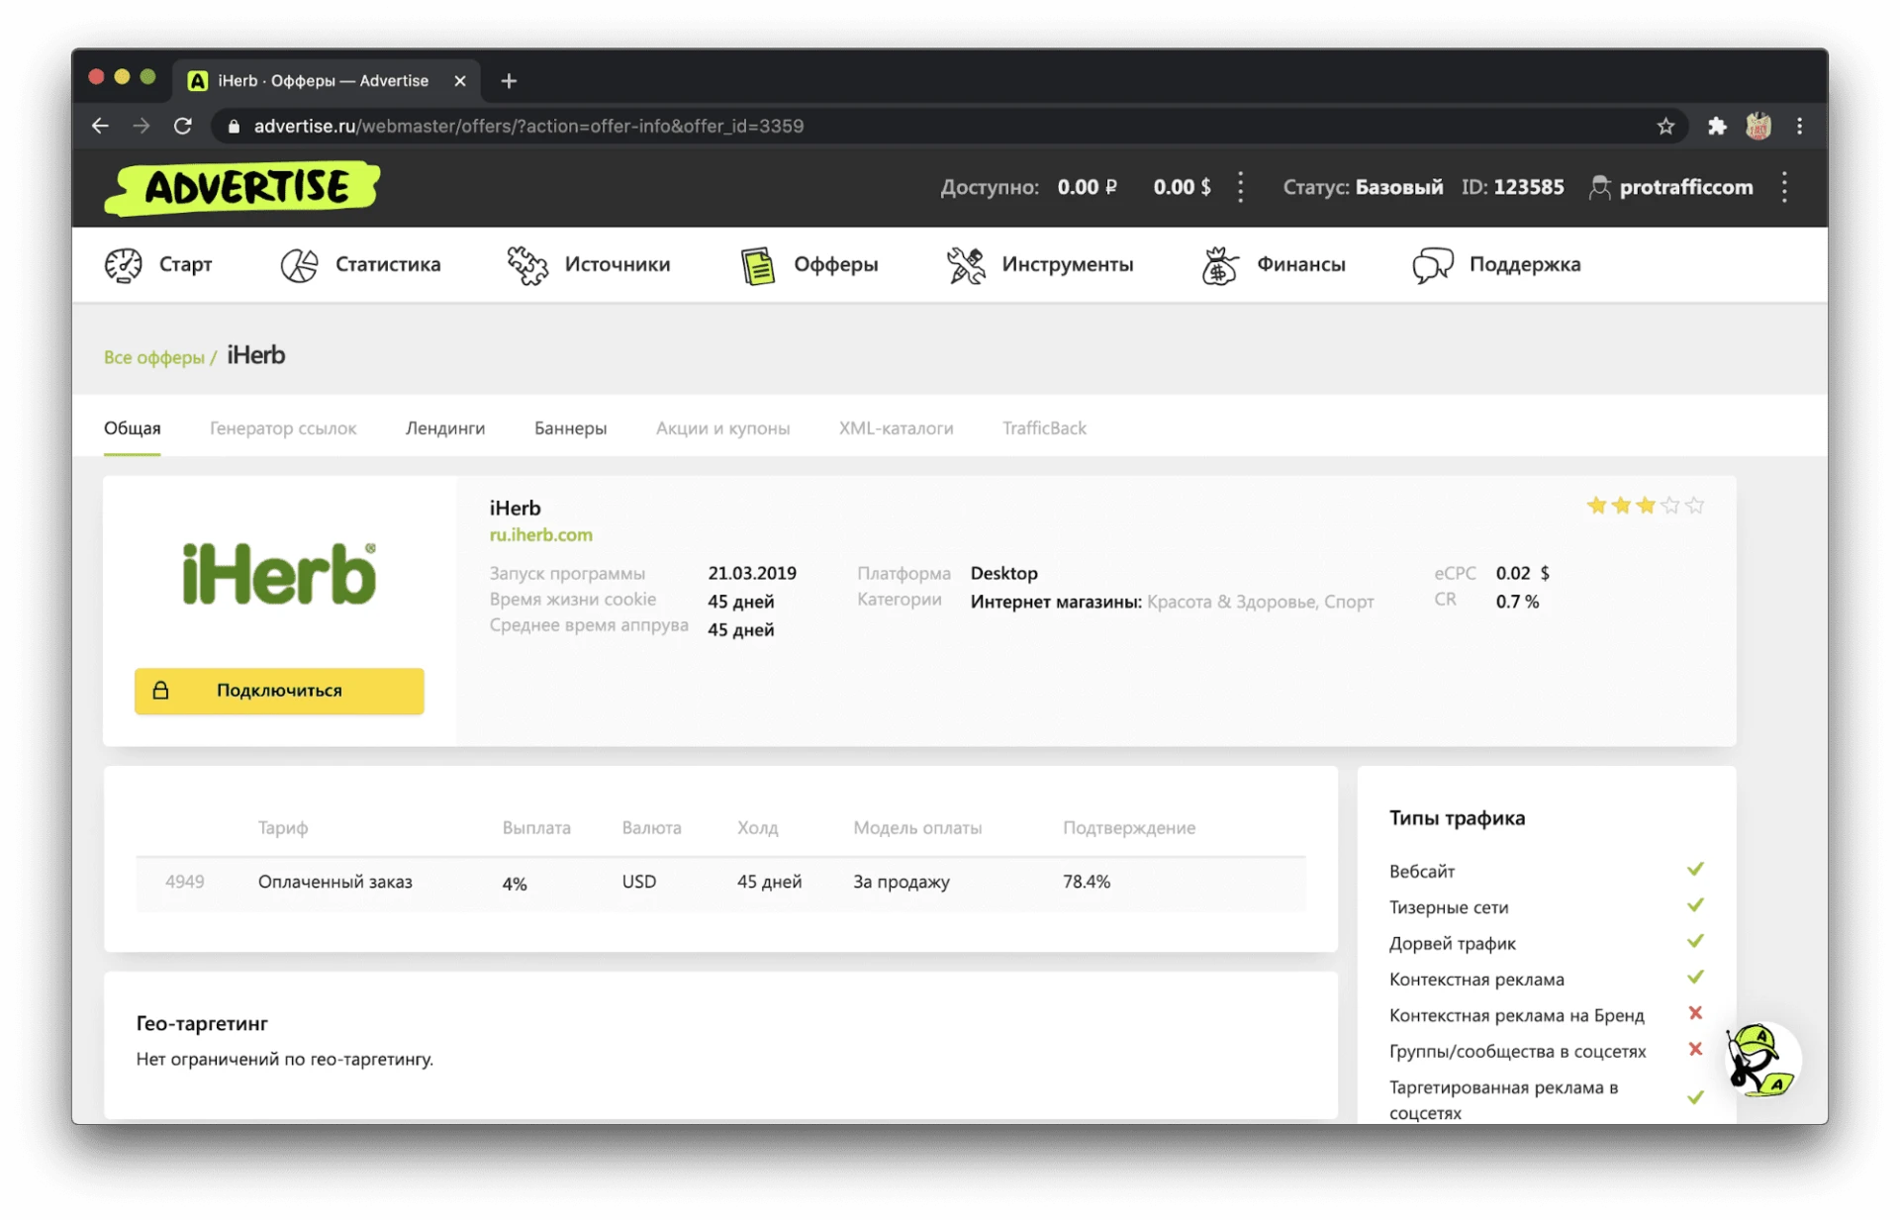Click the Инструменты tools icon

(x=966, y=264)
